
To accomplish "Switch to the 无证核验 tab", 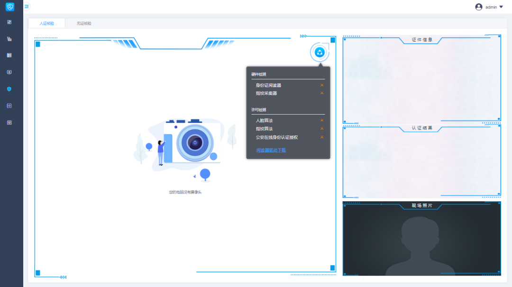I will [x=84, y=23].
